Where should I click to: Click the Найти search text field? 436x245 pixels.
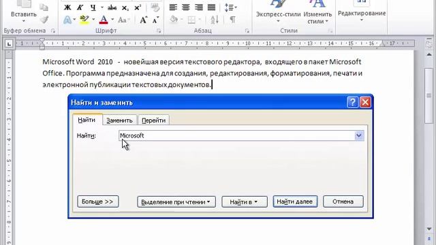pos(237,135)
